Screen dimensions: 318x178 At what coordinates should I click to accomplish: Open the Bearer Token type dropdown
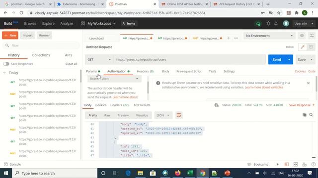pos(114,79)
